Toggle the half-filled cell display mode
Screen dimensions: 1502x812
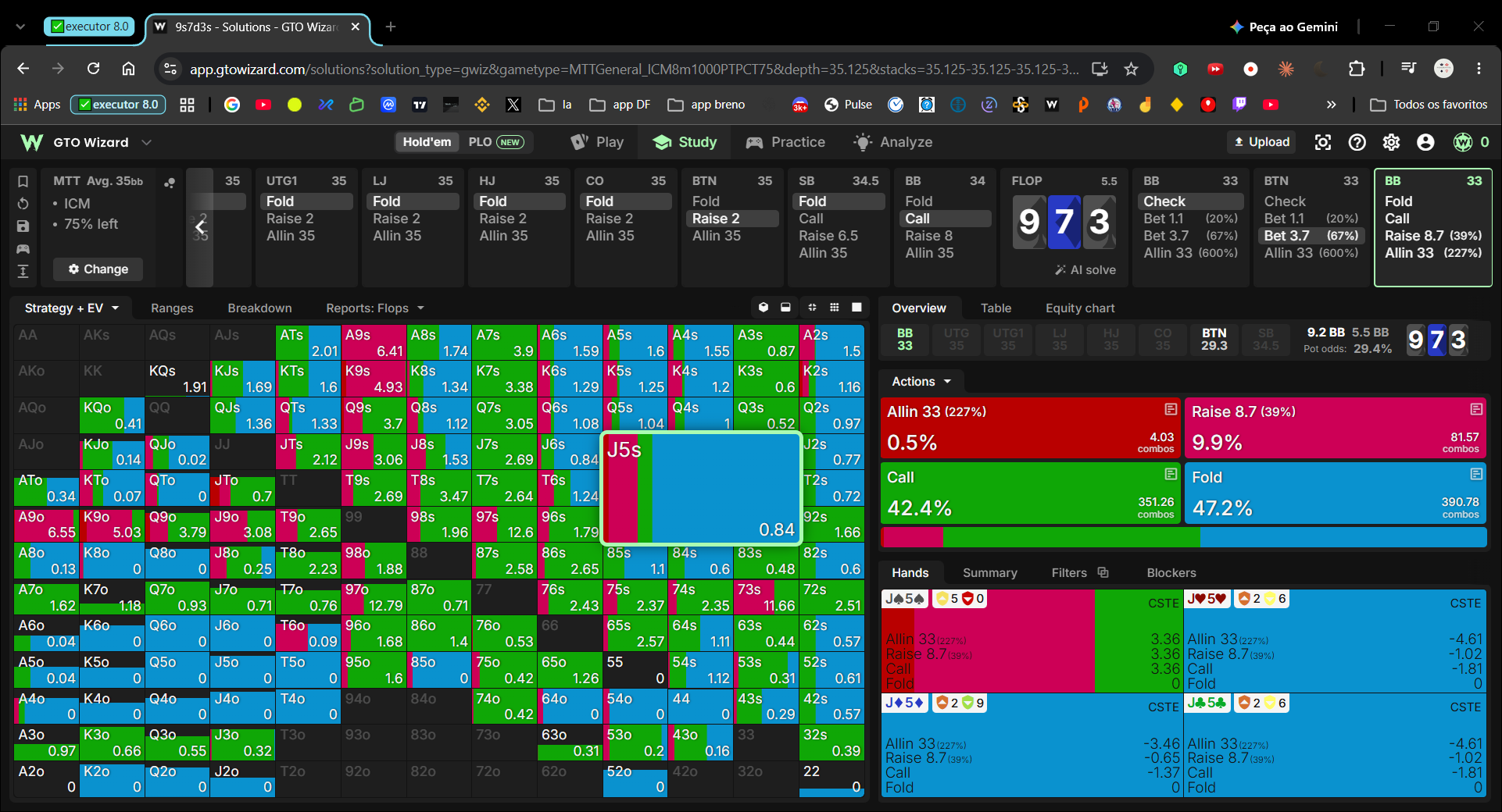(x=785, y=308)
